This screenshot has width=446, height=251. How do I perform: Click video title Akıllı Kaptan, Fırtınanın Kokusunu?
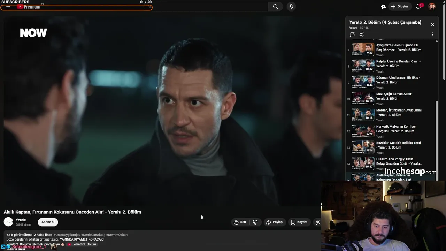point(72,212)
